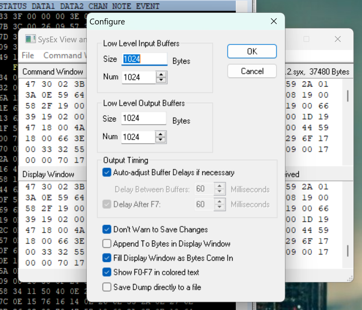The height and width of the screenshot is (310, 362).
Task: Enable Append To Bytes in Display Window
Action: point(107,244)
